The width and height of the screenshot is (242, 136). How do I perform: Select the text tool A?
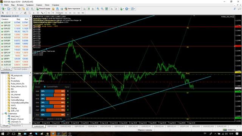tap(34, 13)
